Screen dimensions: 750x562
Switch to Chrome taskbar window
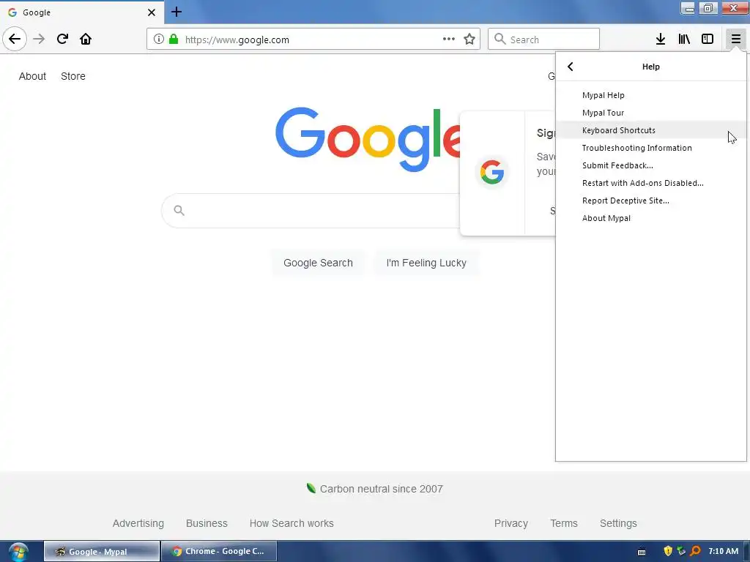219,551
